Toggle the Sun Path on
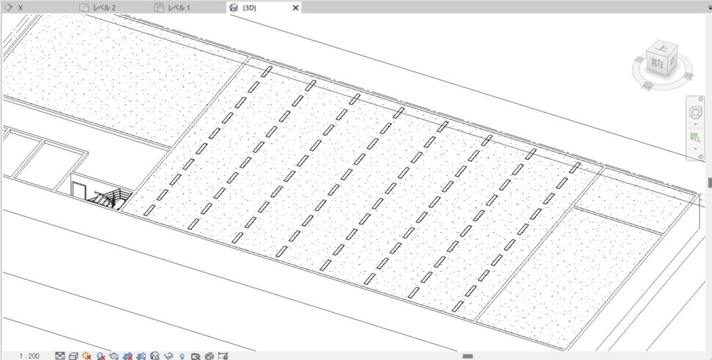Screen dimensions: 712x360 click(x=87, y=355)
